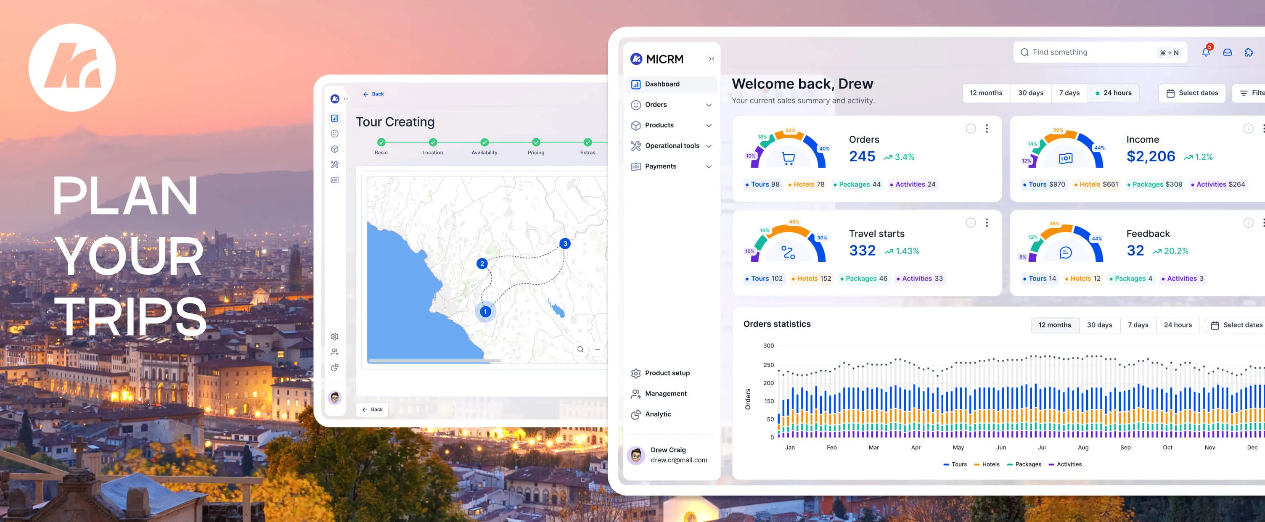
Task: Open the Dashboard menu item
Action: click(x=662, y=84)
